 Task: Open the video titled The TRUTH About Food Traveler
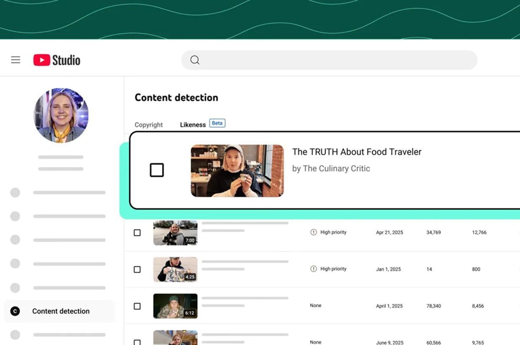coord(357,152)
